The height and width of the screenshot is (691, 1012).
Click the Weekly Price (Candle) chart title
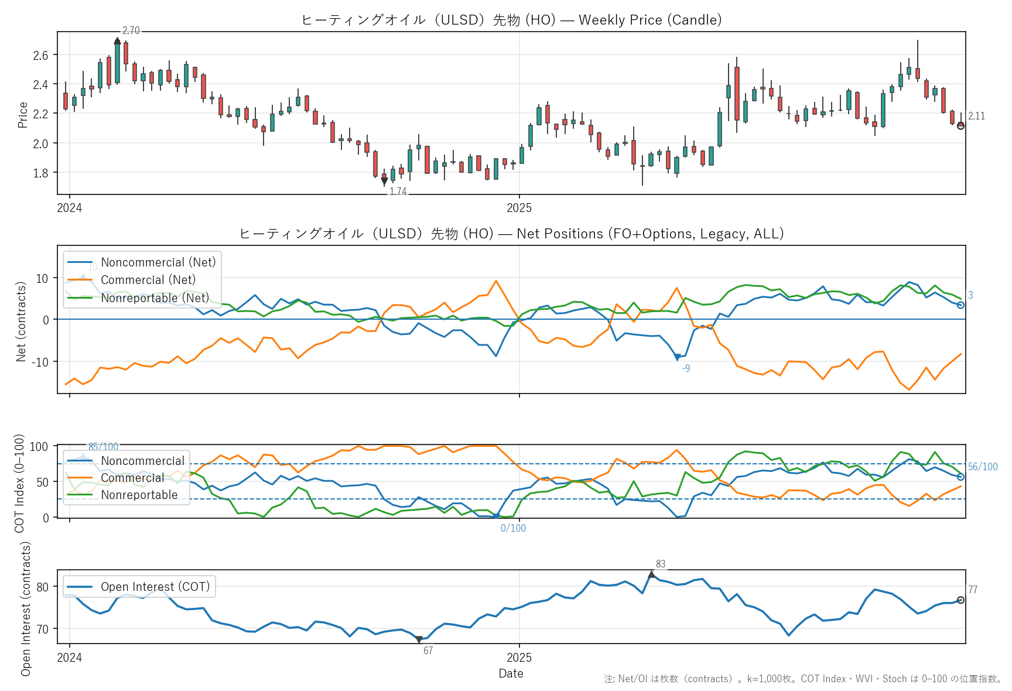pyautogui.click(x=511, y=20)
